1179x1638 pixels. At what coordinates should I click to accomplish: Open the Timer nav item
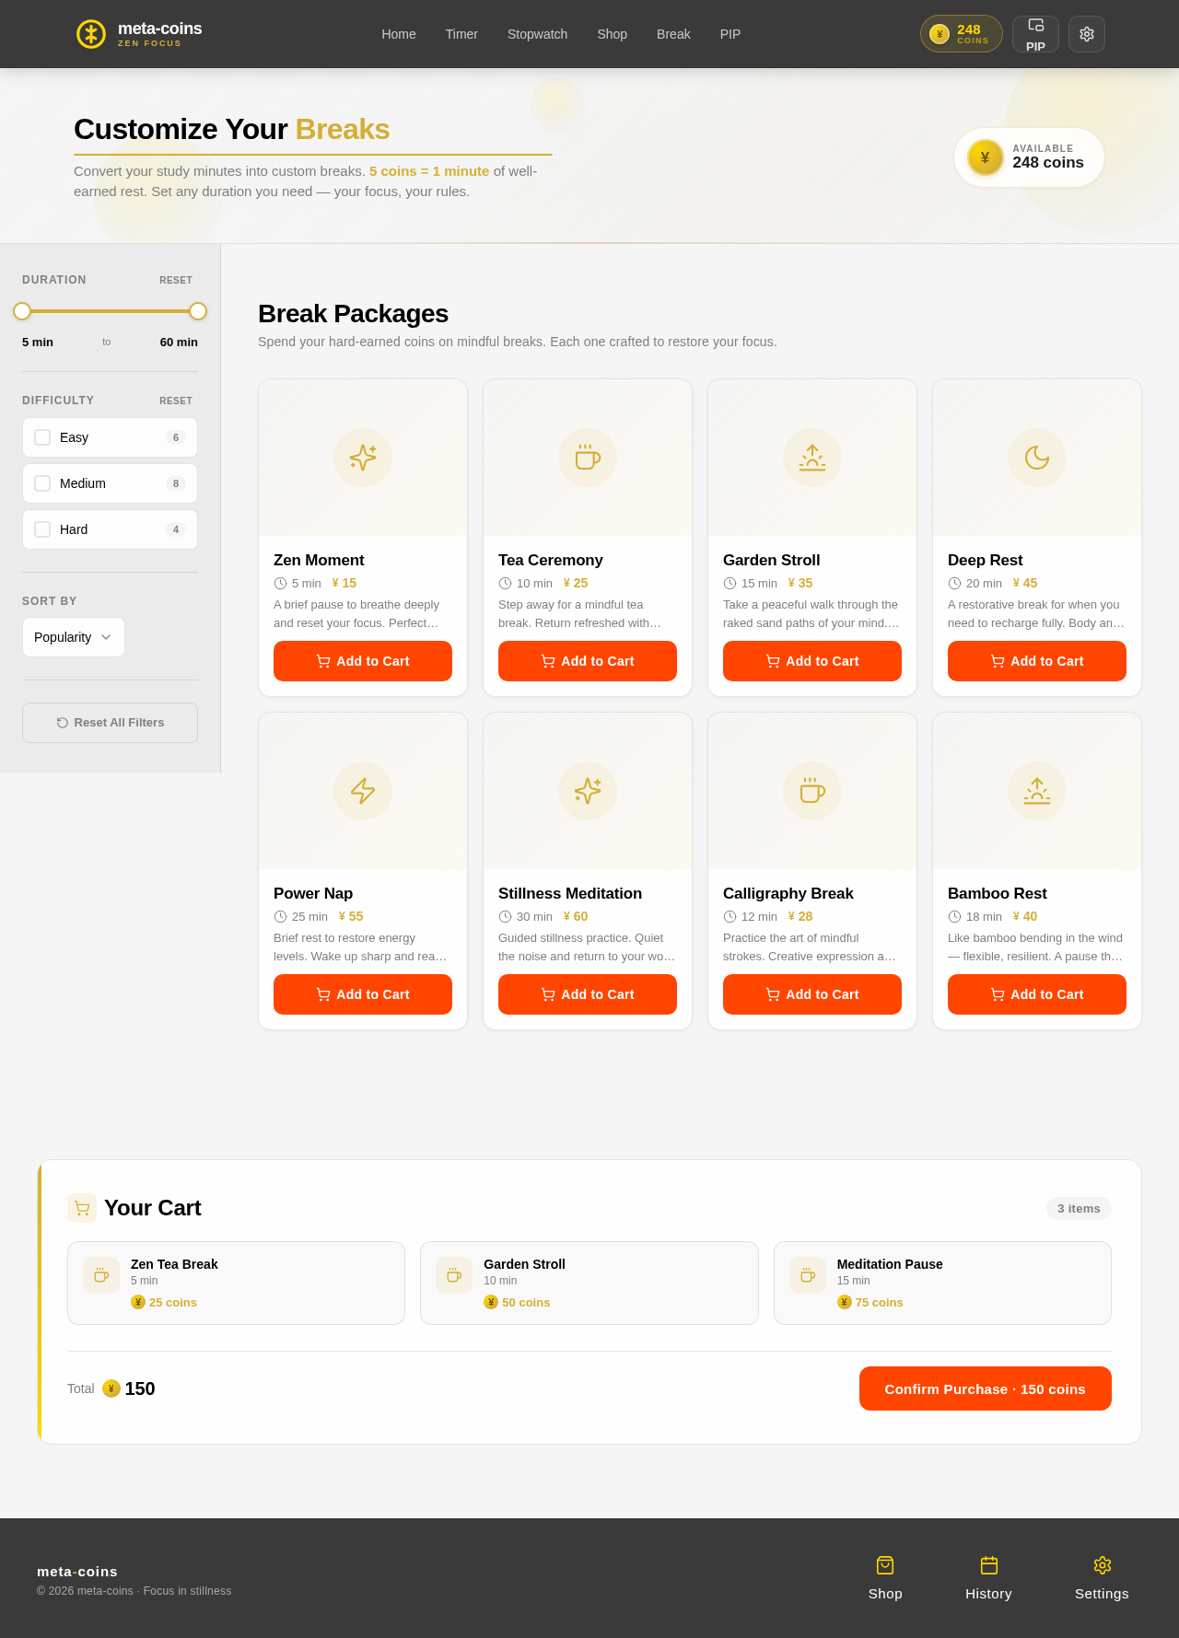tap(461, 34)
